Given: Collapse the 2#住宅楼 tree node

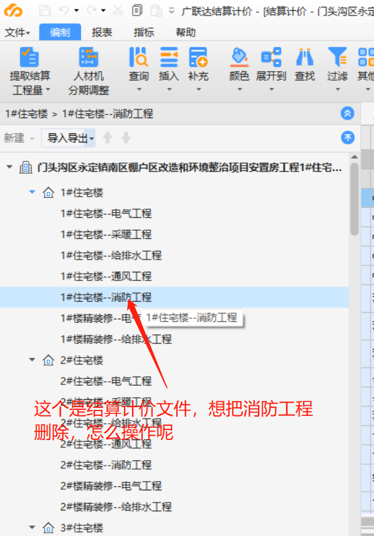Looking at the screenshot, I should click(x=32, y=360).
